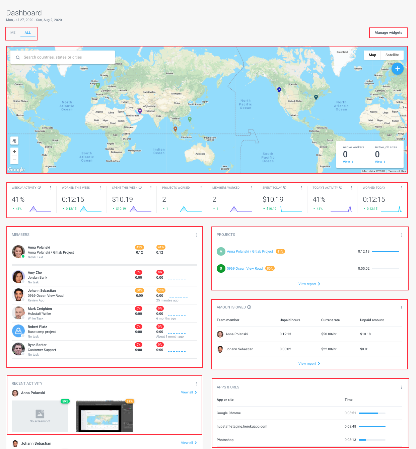Viewport: 416px width, 449px height.
Task: Click the blue circular add button on the map
Action: tap(398, 69)
